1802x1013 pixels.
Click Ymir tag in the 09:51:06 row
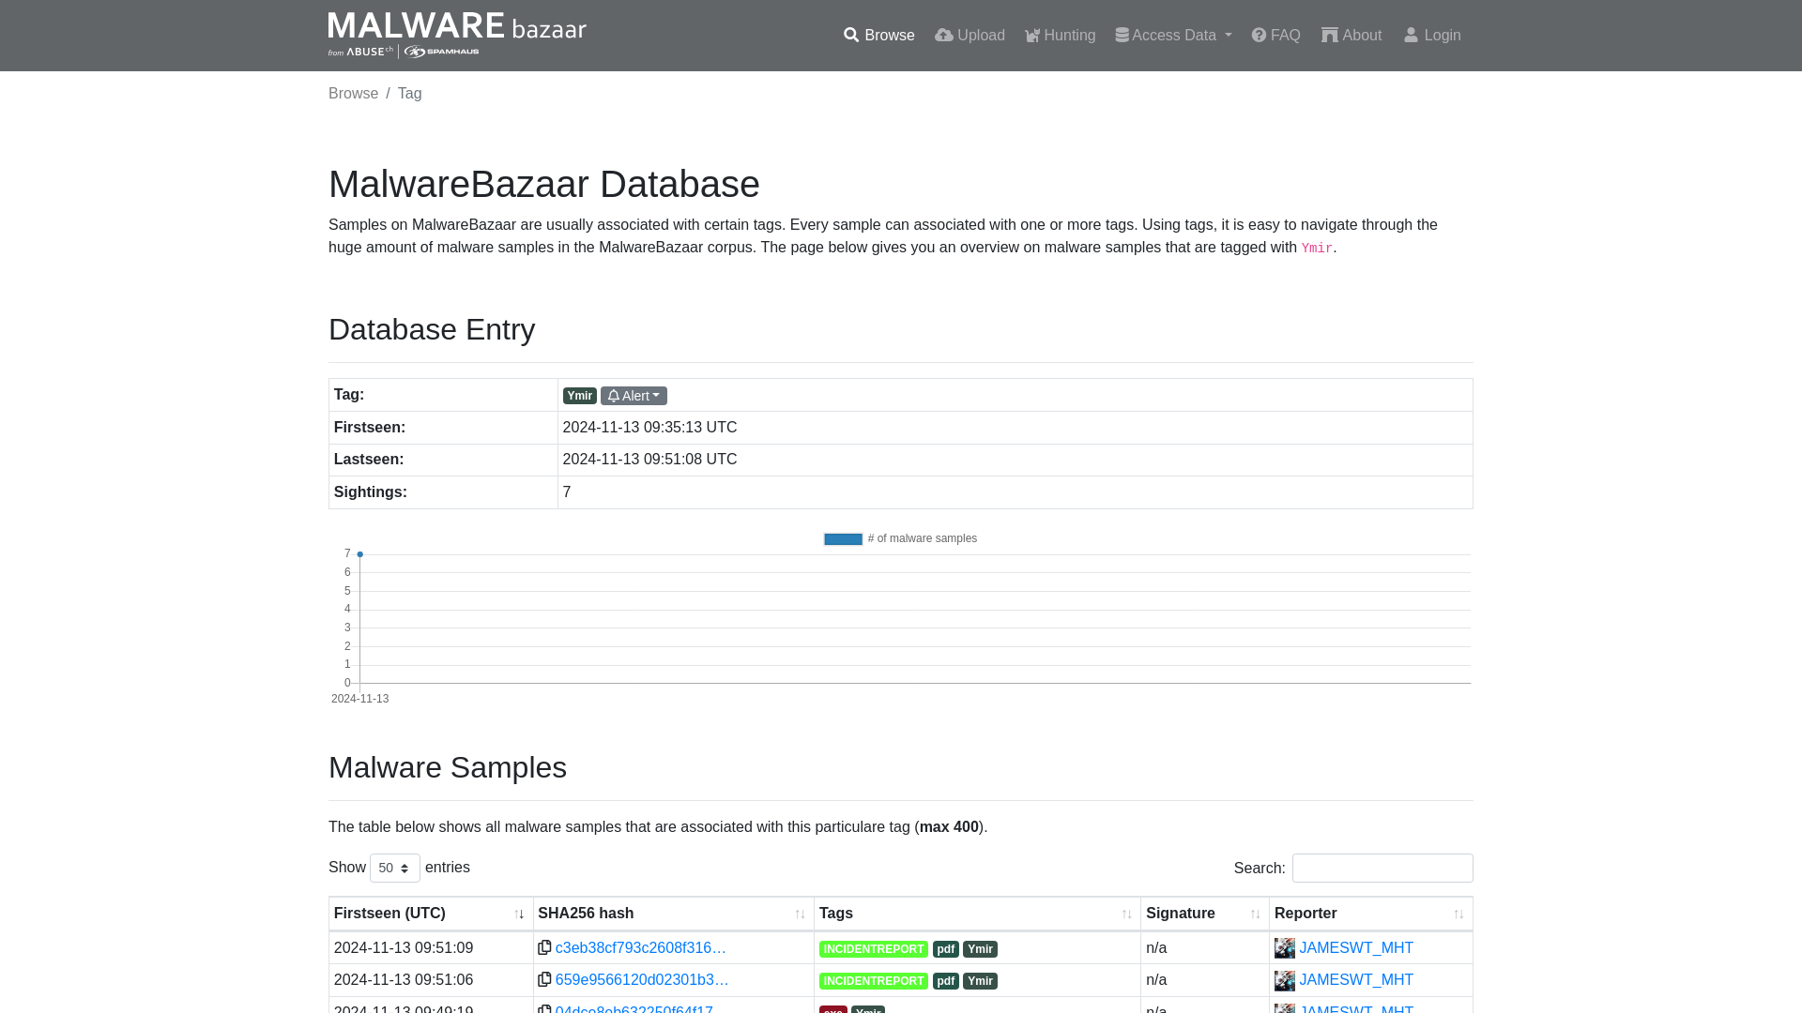pos(980,981)
